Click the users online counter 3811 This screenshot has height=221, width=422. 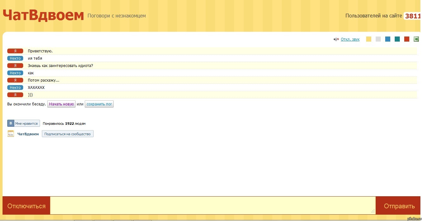pos(412,16)
